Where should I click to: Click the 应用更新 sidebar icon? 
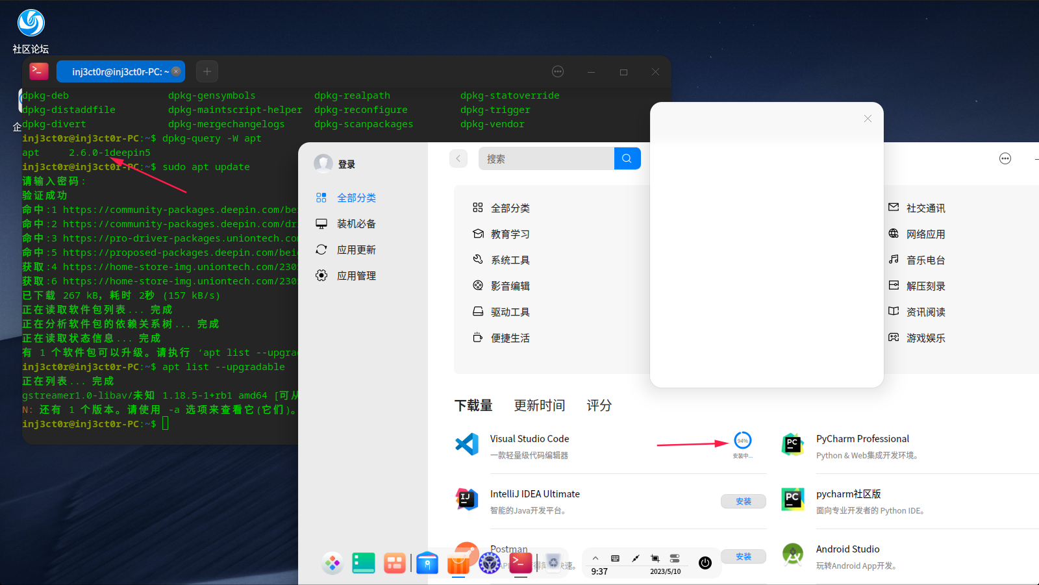[x=321, y=249]
